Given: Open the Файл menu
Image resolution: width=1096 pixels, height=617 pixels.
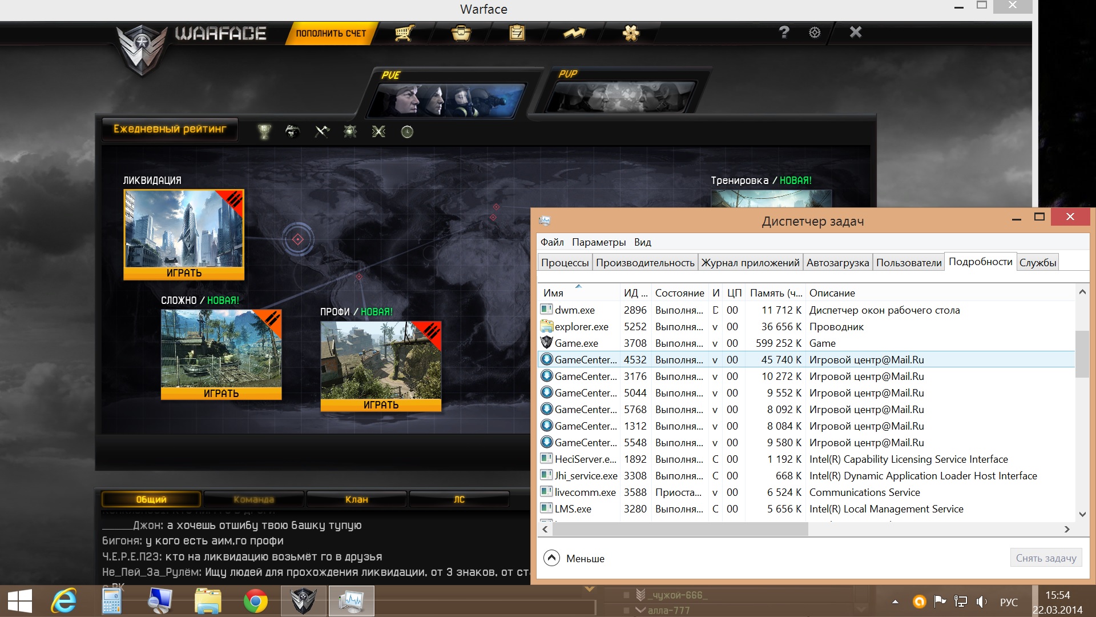Looking at the screenshot, I should (x=552, y=242).
